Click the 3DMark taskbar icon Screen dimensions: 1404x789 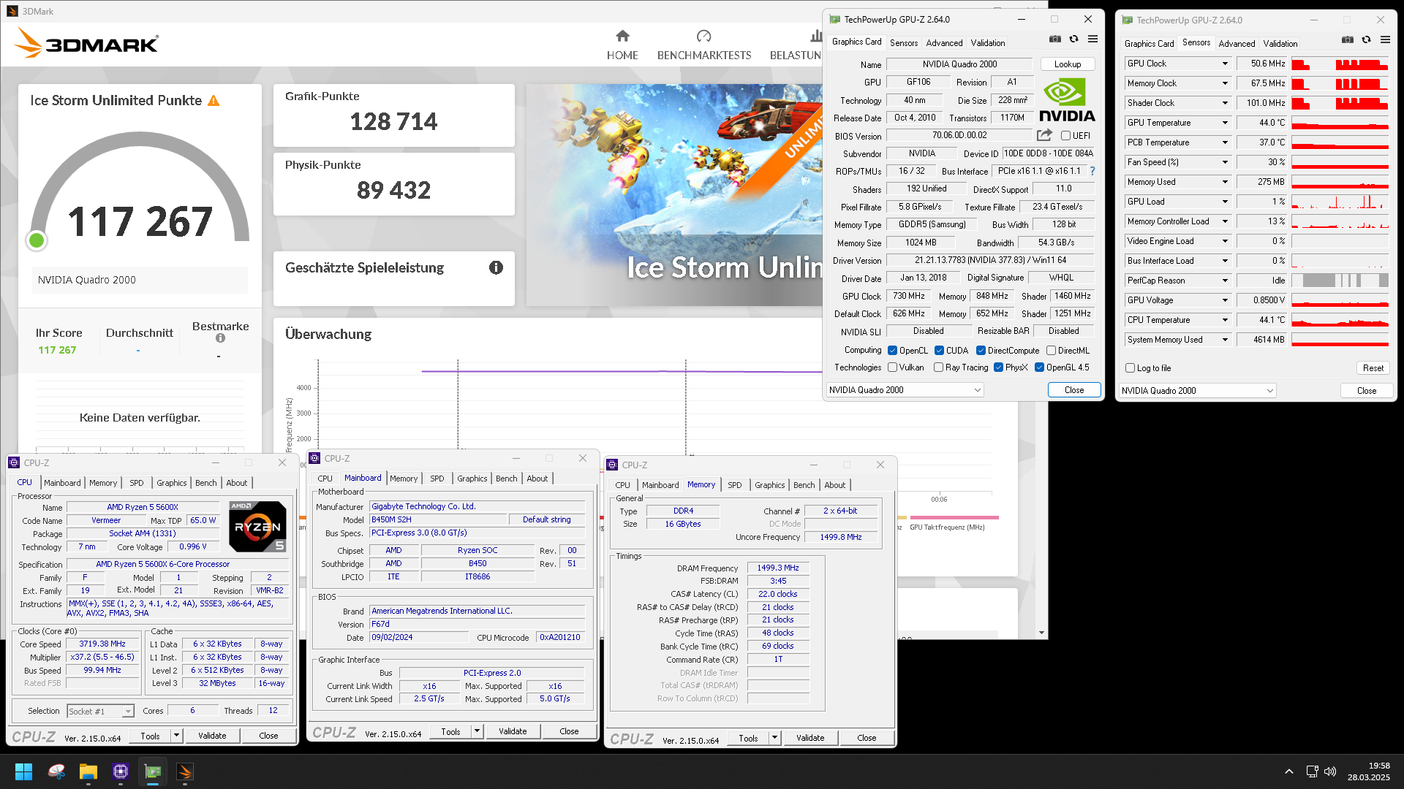(x=185, y=771)
